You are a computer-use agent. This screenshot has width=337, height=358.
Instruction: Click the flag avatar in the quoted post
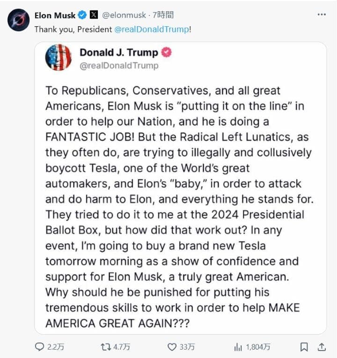[x=59, y=58]
